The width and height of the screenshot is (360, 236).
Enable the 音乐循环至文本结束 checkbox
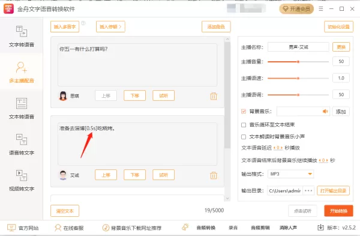[x=244, y=125]
